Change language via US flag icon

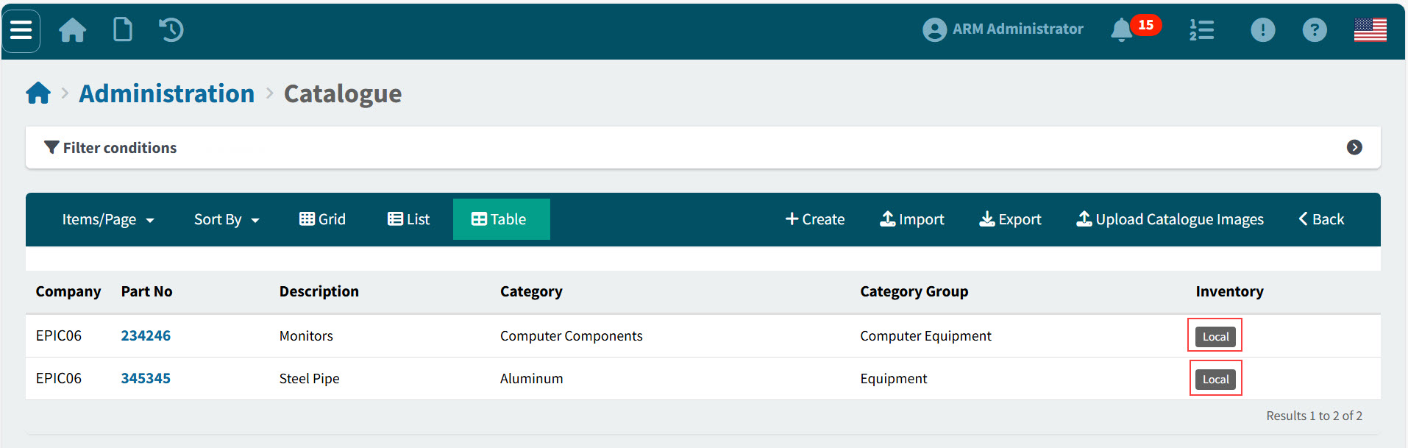1370,30
